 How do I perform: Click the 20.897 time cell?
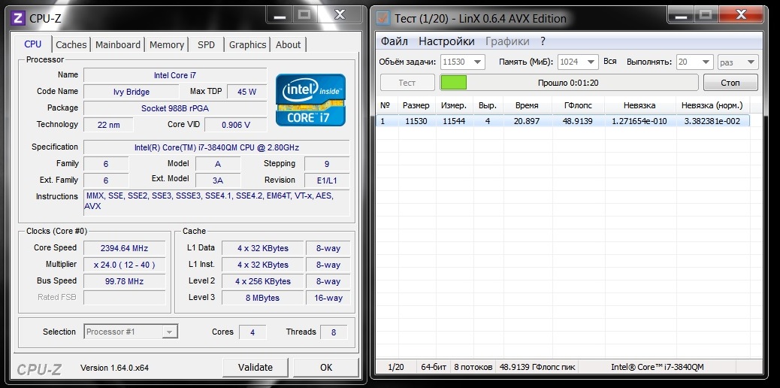point(527,121)
